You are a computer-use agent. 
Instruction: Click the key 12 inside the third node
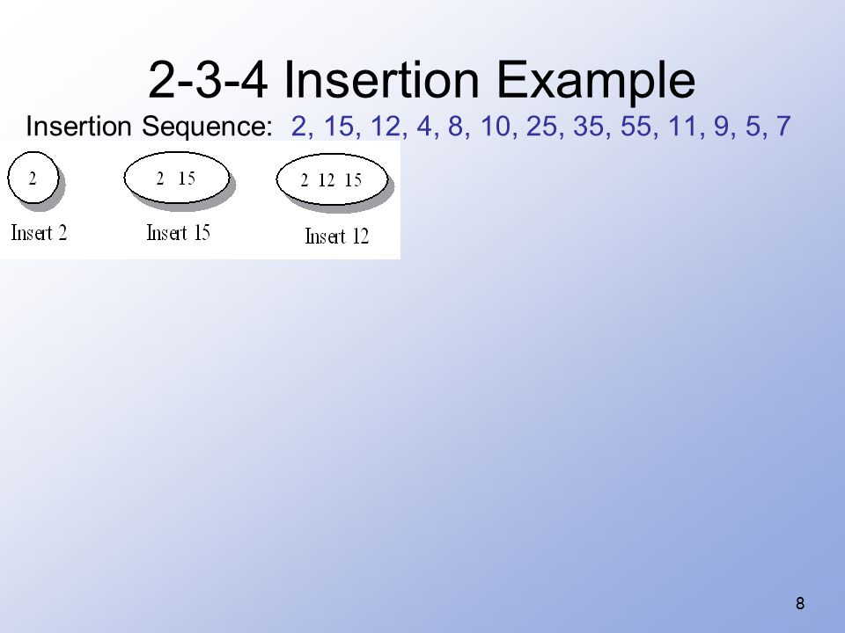tap(327, 180)
